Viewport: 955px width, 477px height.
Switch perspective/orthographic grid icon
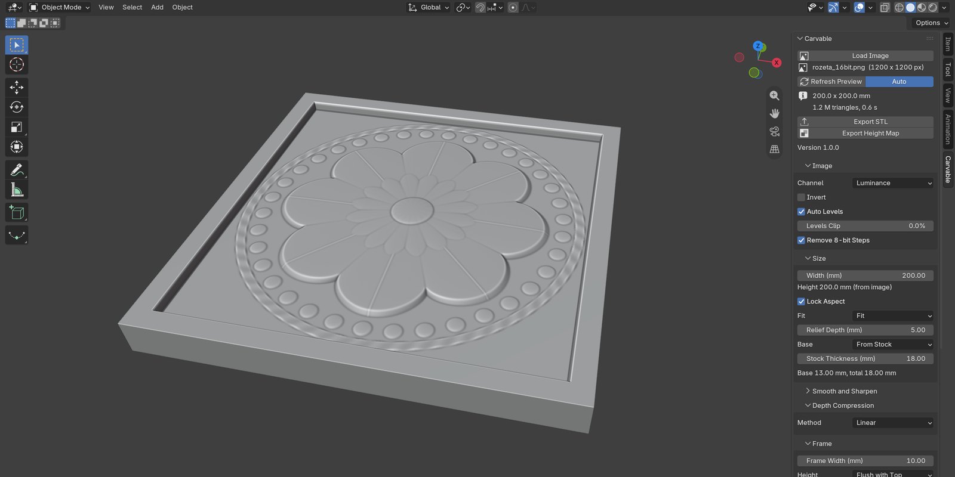[774, 149]
